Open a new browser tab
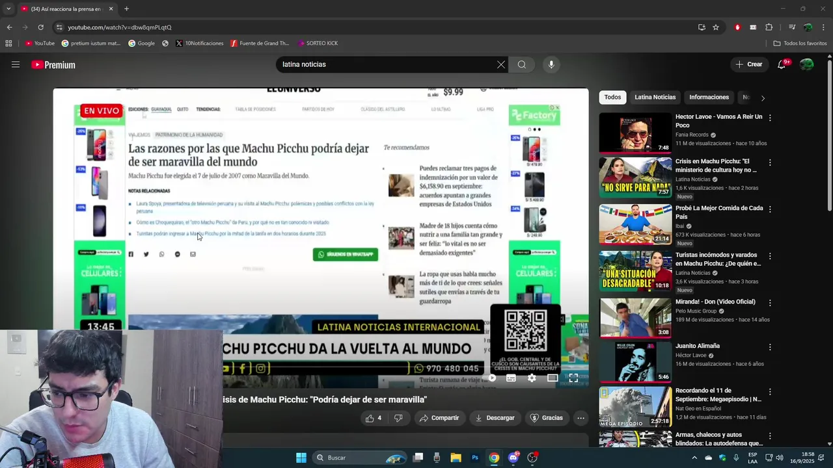The height and width of the screenshot is (468, 833). click(x=126, y=8)
